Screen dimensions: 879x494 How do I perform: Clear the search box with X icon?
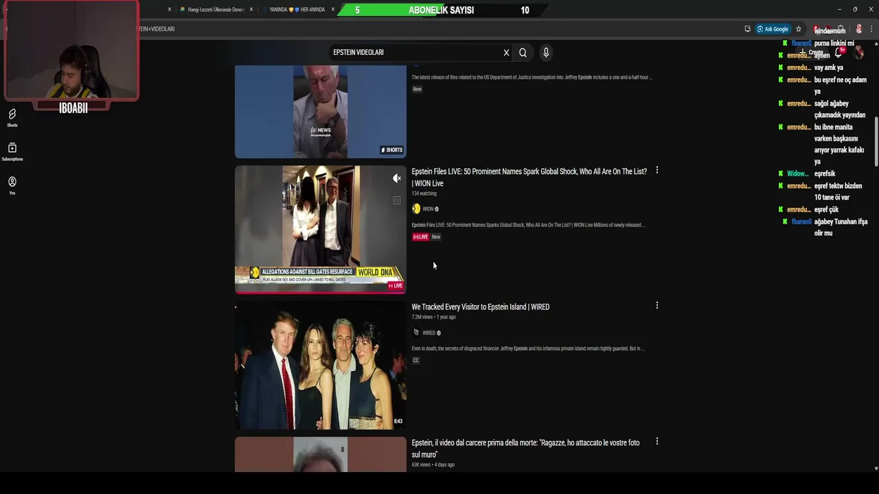pos(506,53)
